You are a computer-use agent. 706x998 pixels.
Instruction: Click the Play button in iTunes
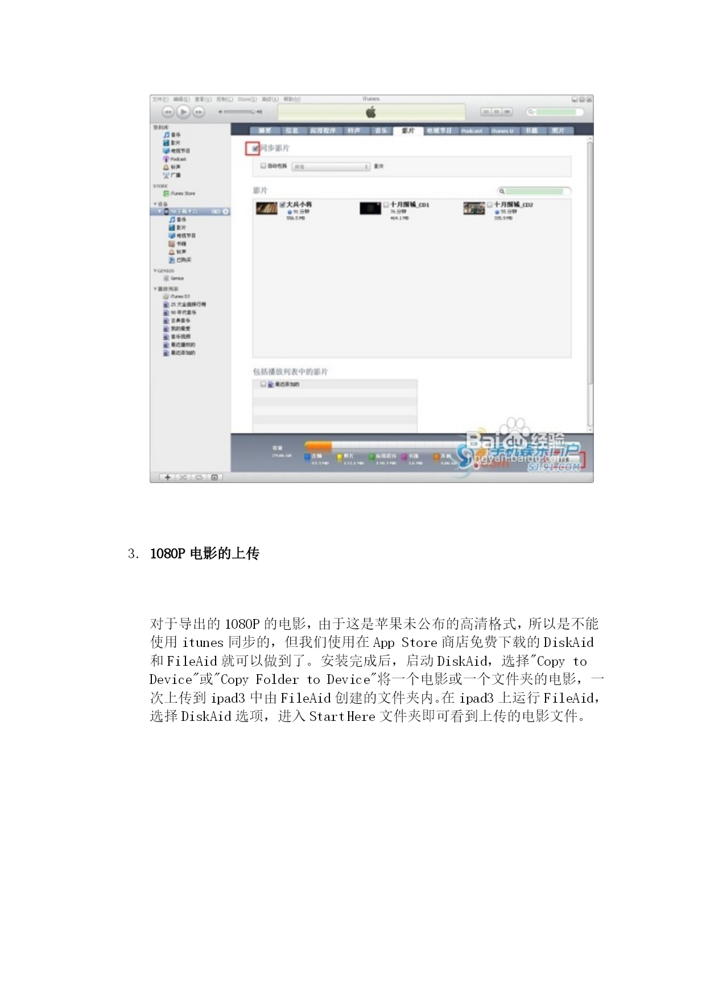183,112
